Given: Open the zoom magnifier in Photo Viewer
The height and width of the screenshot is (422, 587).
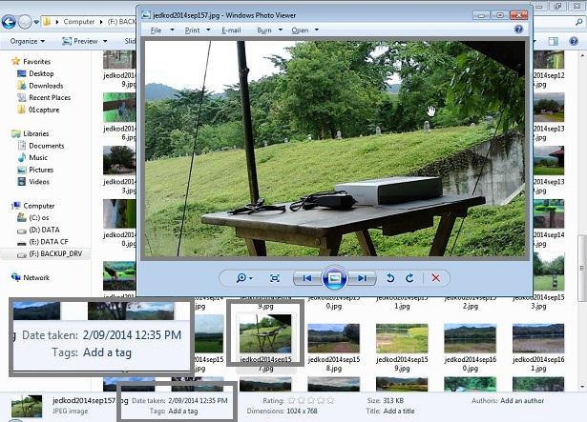Looking at the screenshot, I should (241, 278).
